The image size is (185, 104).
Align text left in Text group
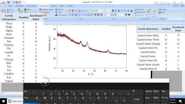(95, 15)
